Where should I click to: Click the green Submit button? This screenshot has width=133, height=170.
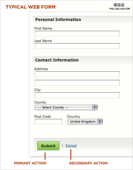[x=48, y=146]
